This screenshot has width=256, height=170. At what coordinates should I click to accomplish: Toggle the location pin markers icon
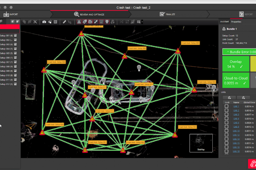coord(107,22)
